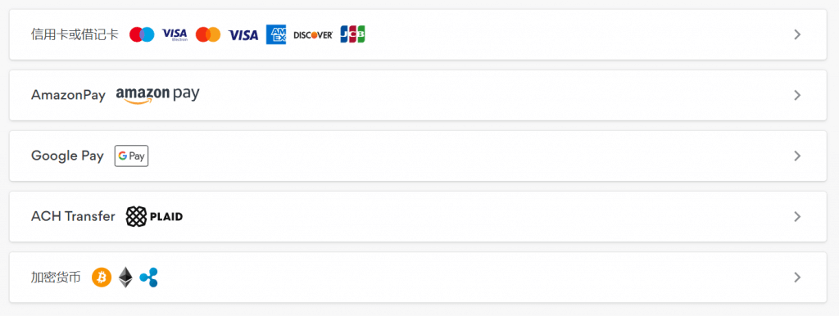This screenshot has width=839, height=316.
Task: Expand the cryptocurrency row chevron
Action: click(x=797, y=278)
